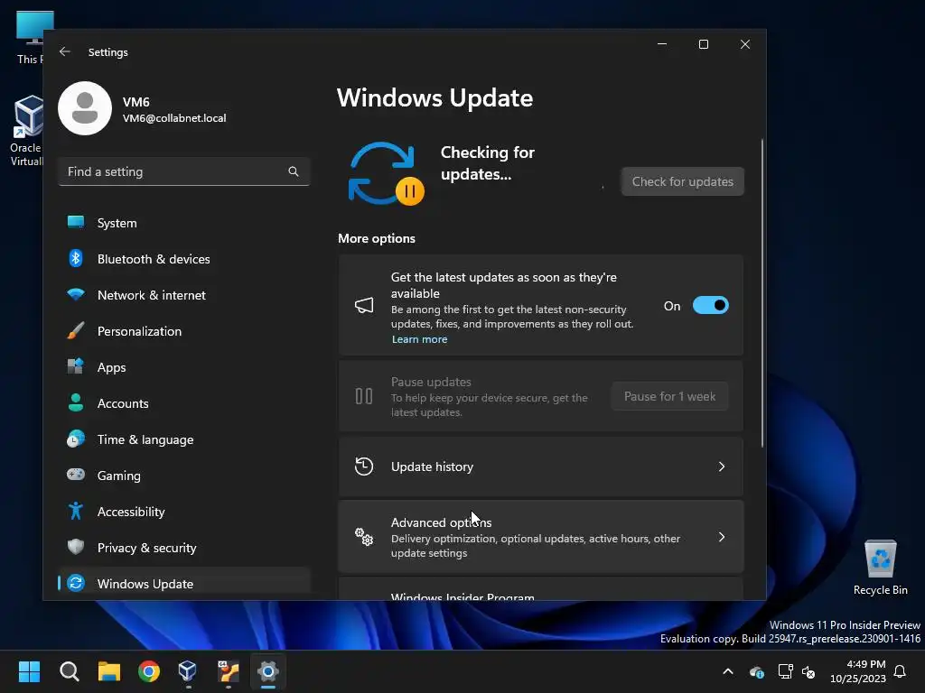Click the Advanced options title text

pos(441,522)
